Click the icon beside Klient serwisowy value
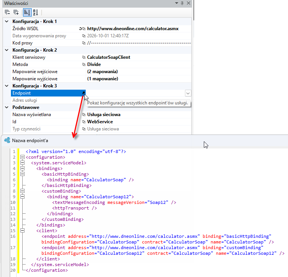This screenshot has height=277, width=288. [x=84, y=57]
